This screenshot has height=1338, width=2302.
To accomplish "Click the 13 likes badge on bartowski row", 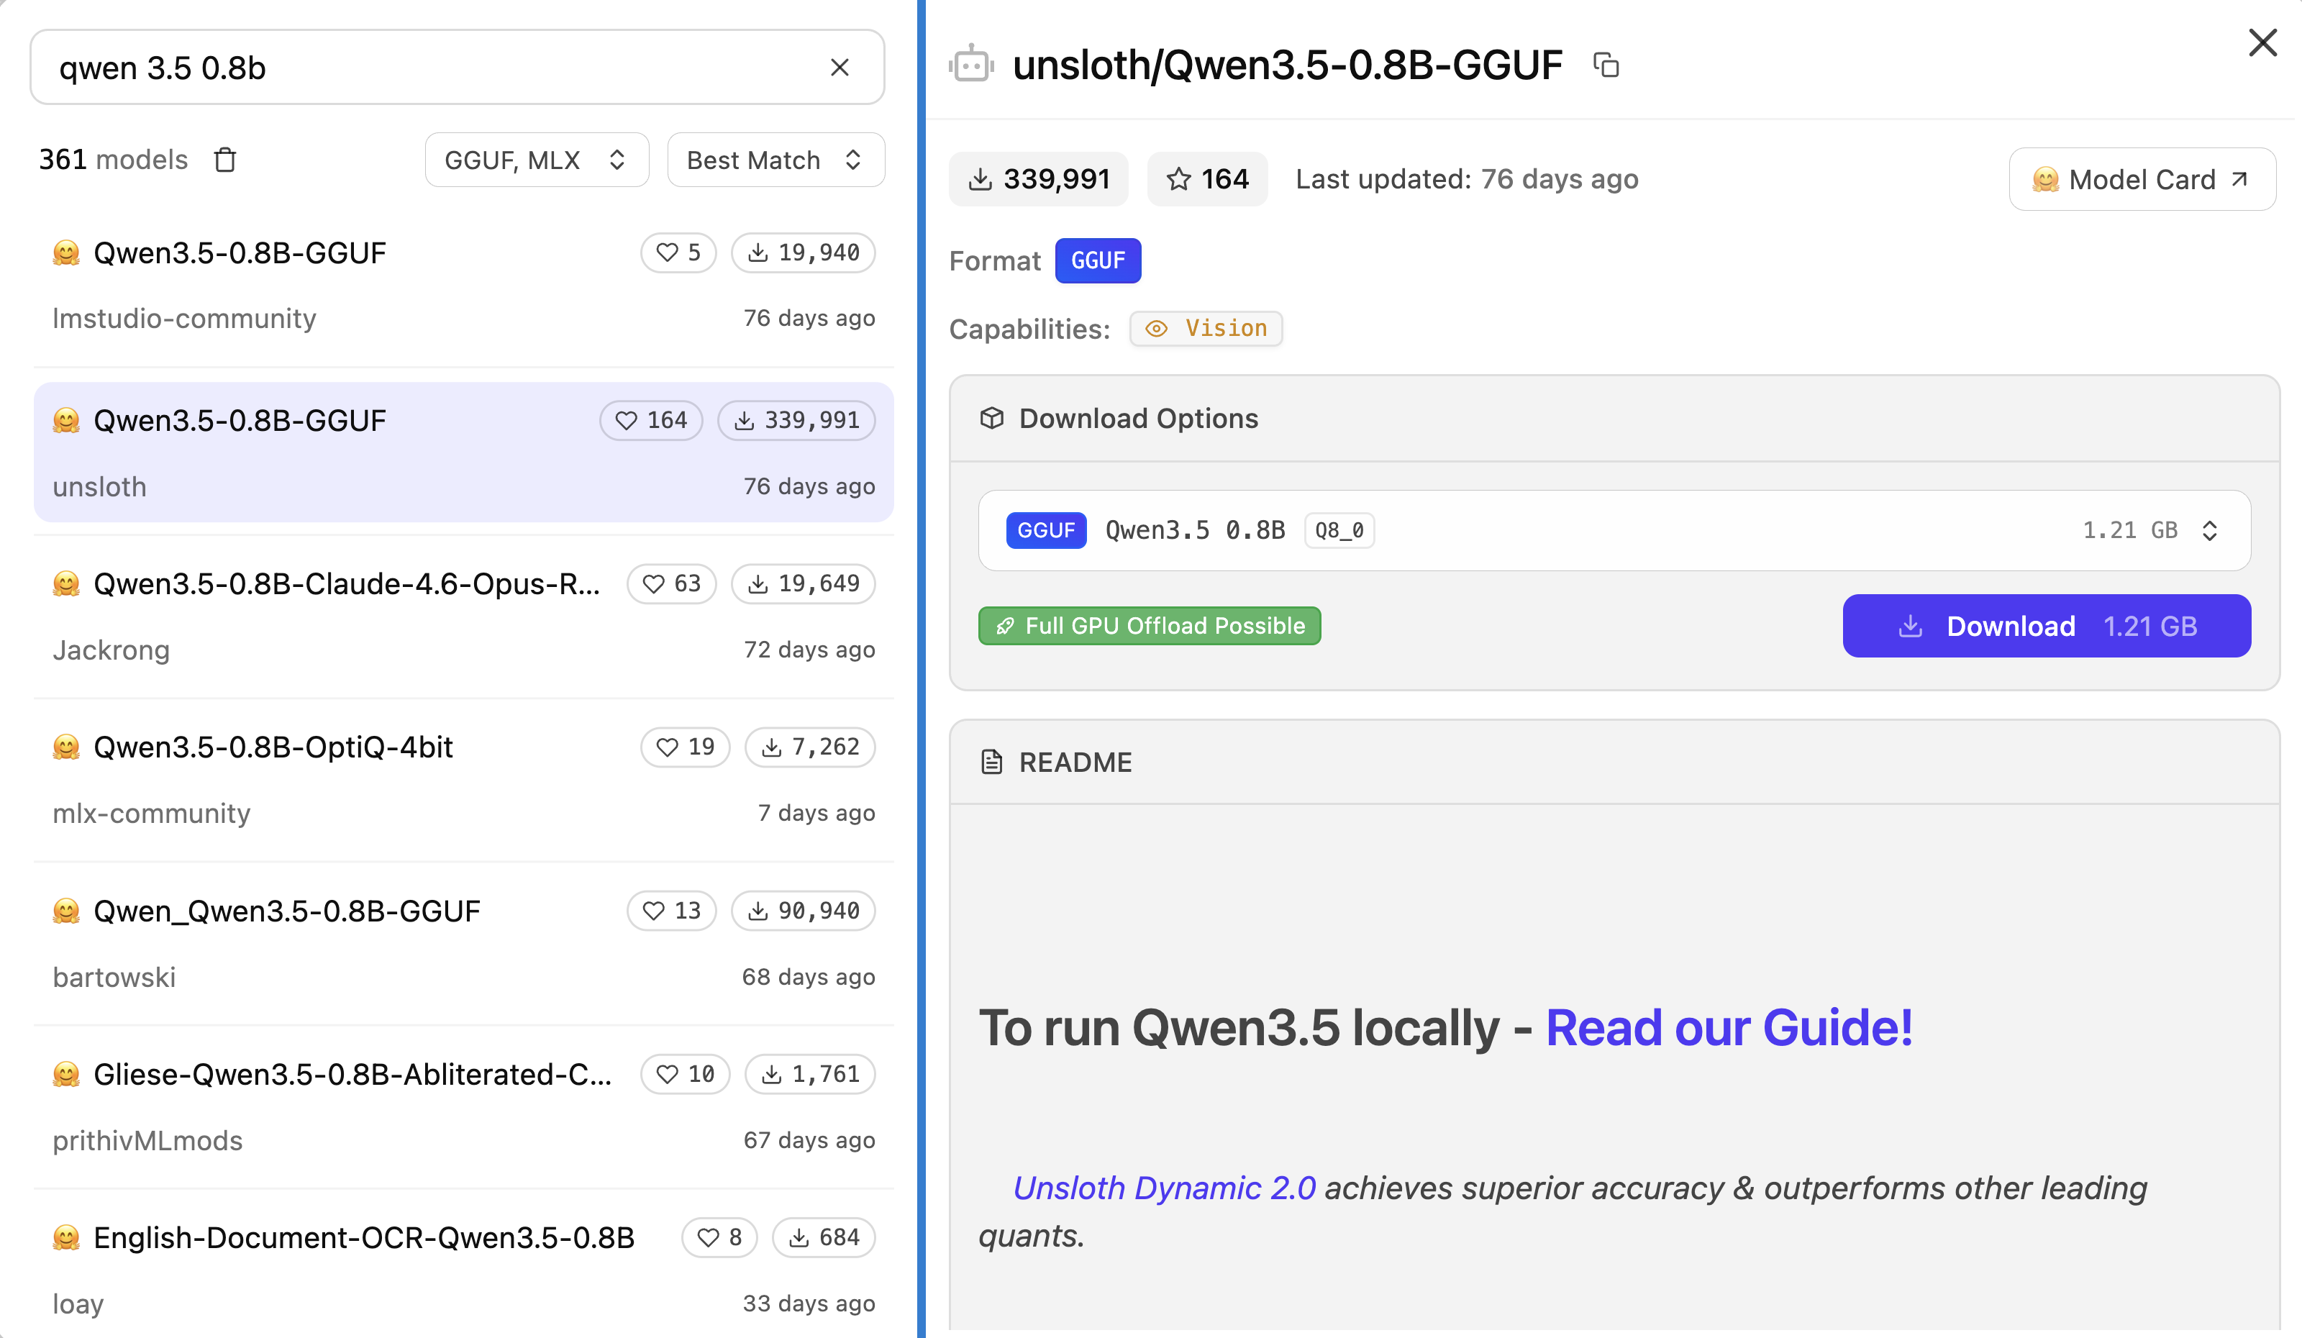I will click(671, 911).
